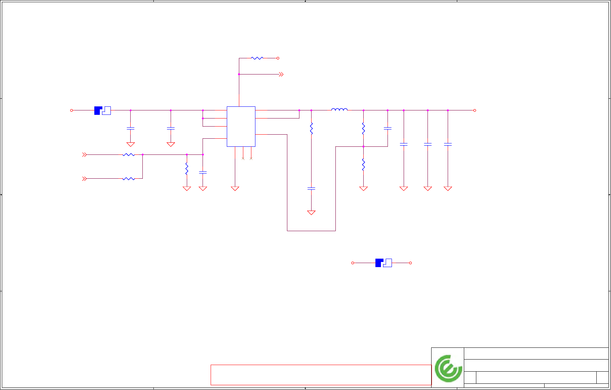Select the upper input port arrow at left
This screenshot has height=390, width=611.
pyautogui.click(x=84, y=155)
